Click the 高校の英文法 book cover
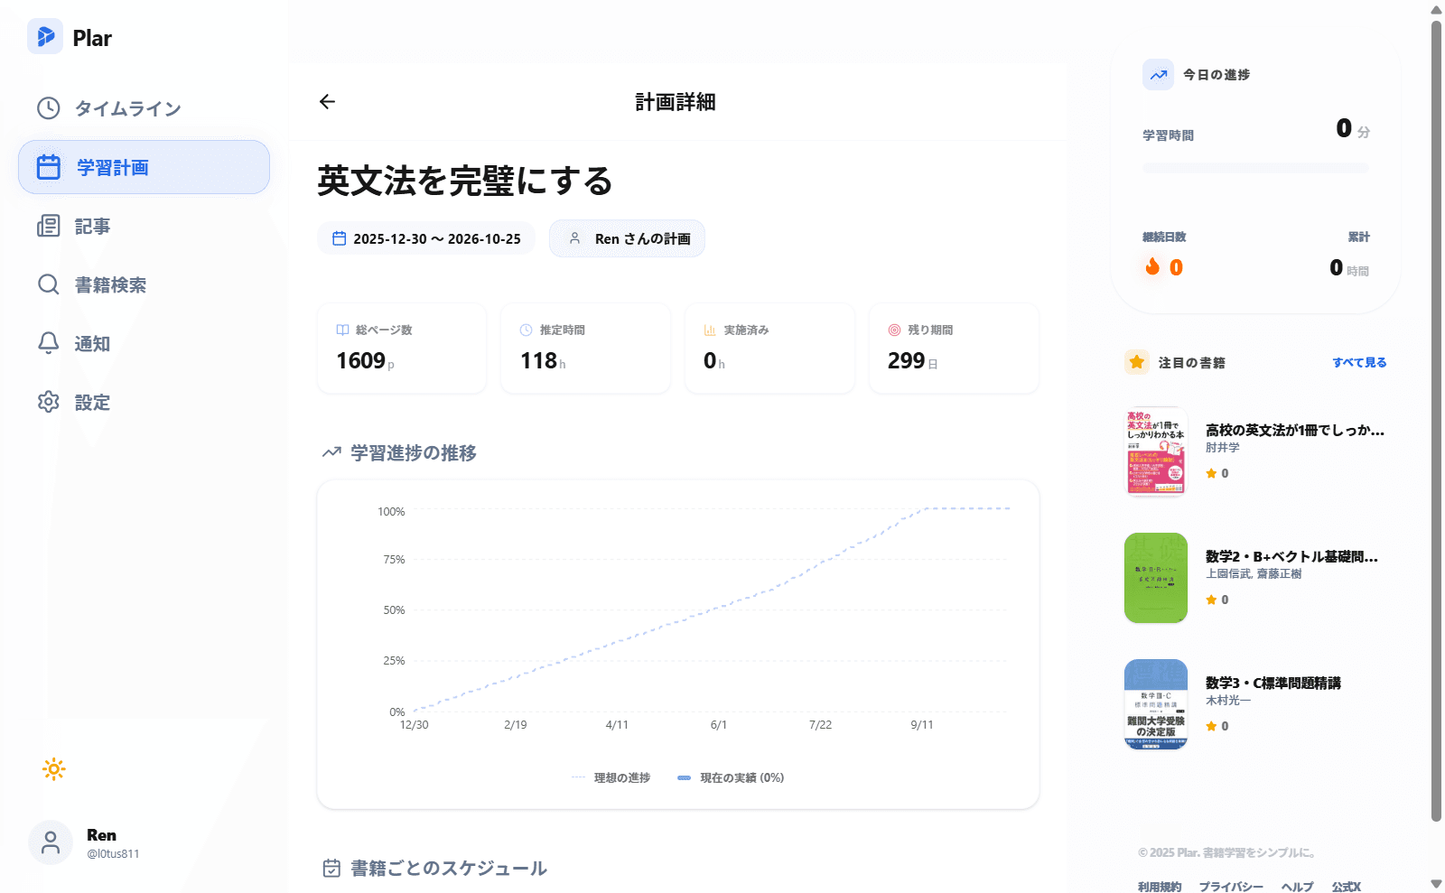Image resolution: width=1445 pixels, height=893 pixels. point(1156,452)
